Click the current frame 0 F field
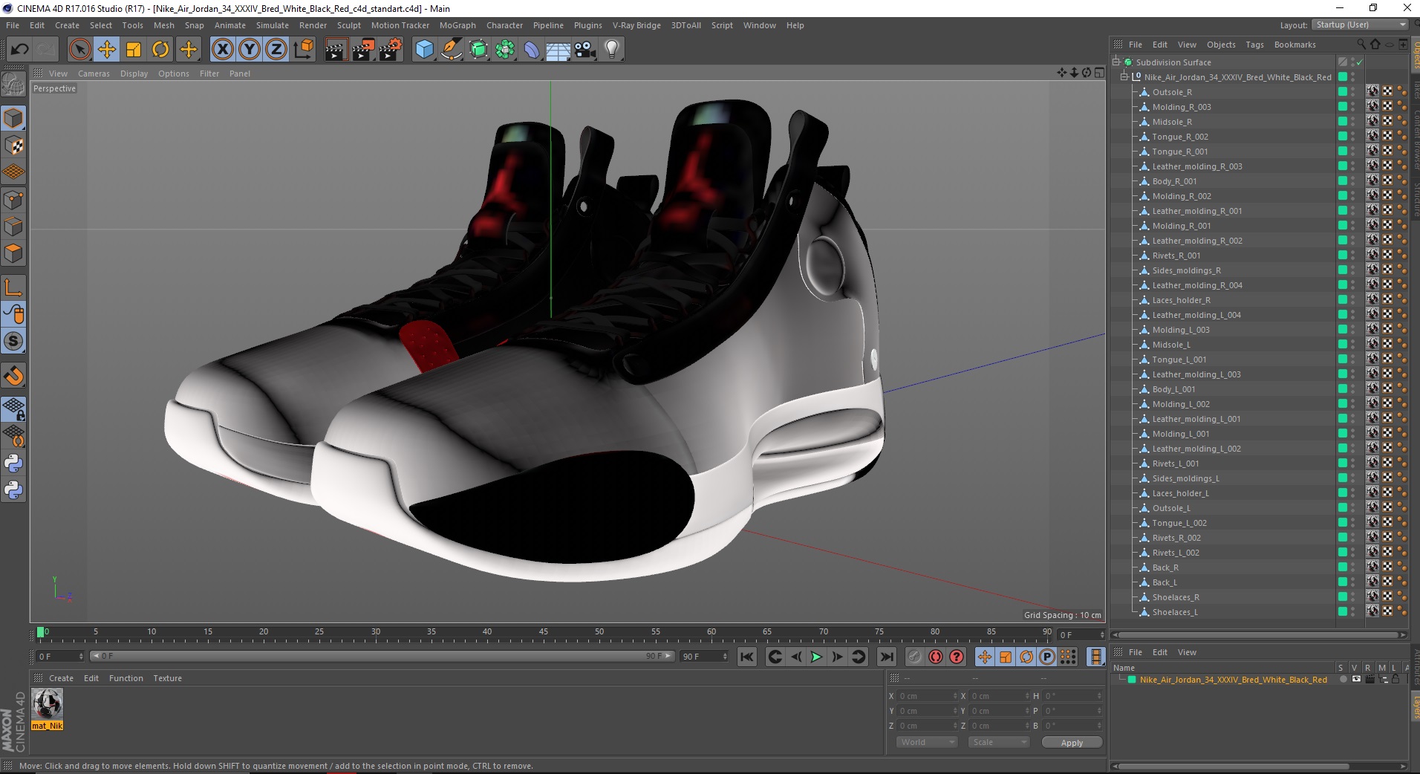Viewport: 1420px width, 774px height. click(1081, 634)
